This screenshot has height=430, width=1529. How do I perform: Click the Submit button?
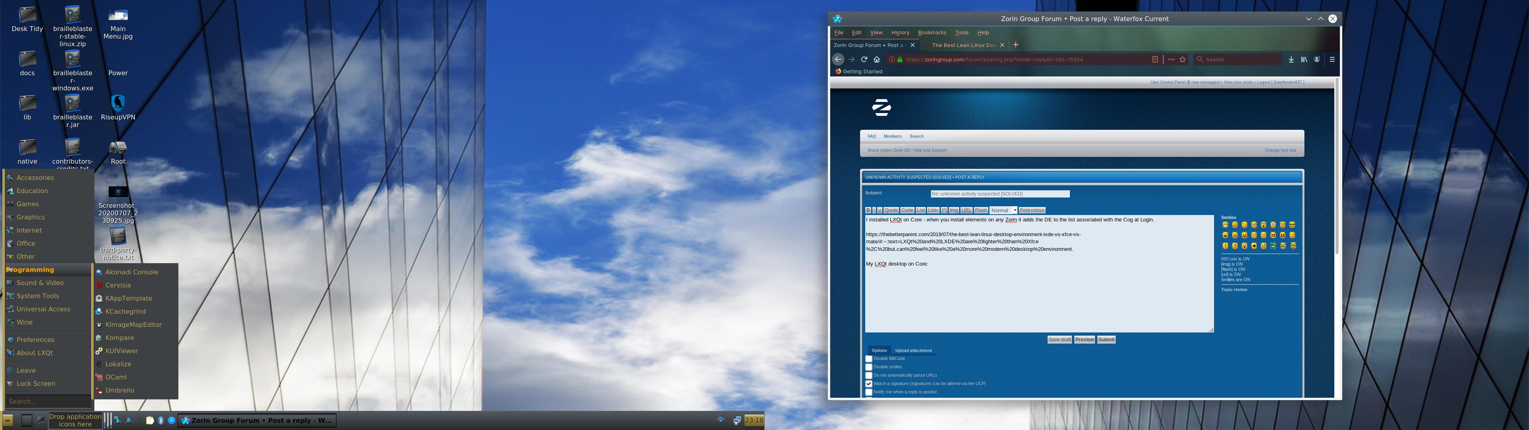1106,340
